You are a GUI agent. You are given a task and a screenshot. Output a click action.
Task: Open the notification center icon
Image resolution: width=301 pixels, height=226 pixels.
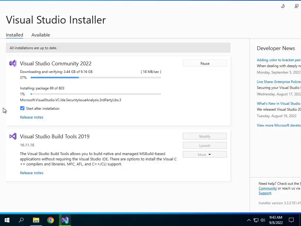click(x=291, y=220)
